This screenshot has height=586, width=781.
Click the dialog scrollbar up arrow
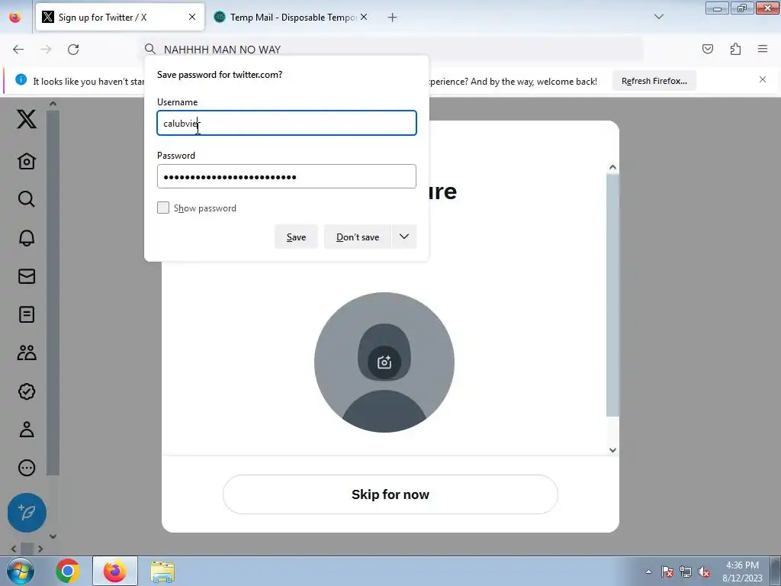(x=612, y=167)
